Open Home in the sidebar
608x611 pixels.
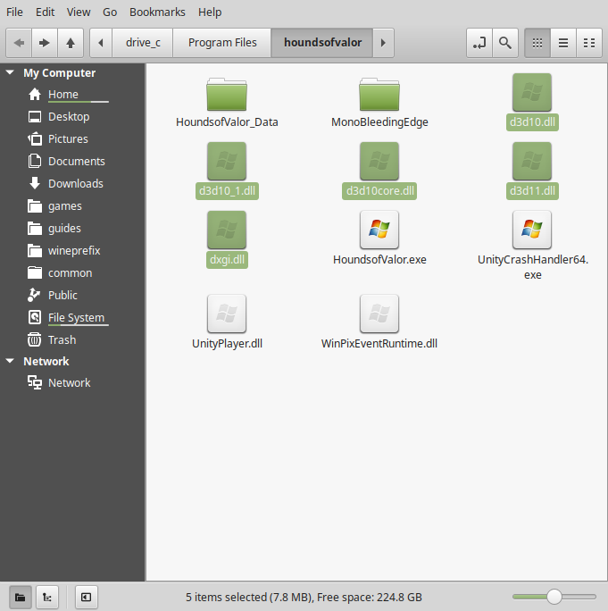click(x=72, y=95)
